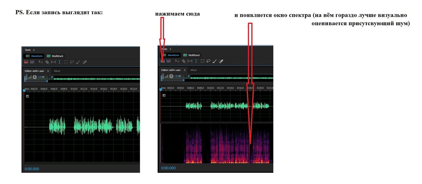Select Lasso Selection tool in right Audition toolbar

[208, 61]
